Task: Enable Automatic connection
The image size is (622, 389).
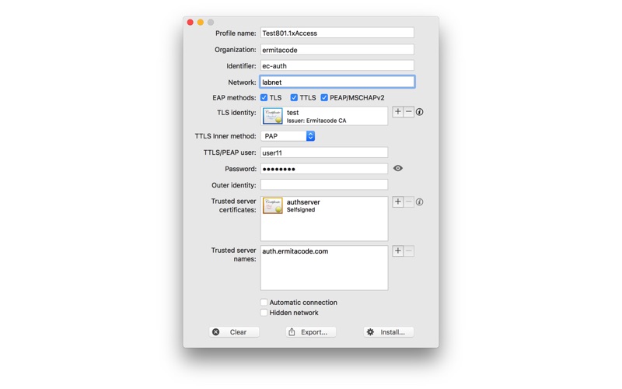Action: 264,302
